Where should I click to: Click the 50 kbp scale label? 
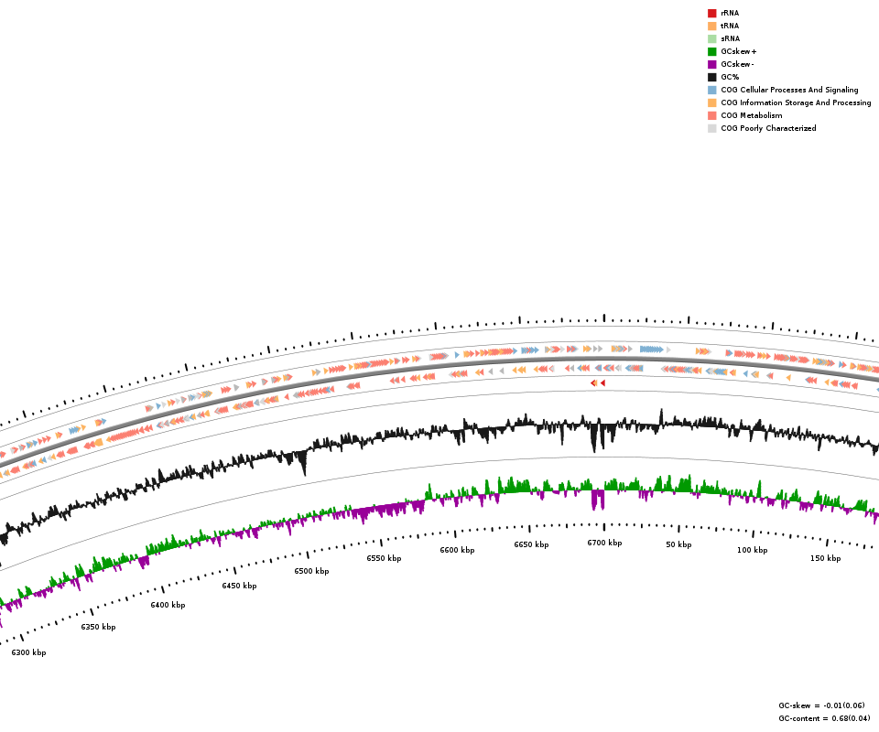click(678, 544)
